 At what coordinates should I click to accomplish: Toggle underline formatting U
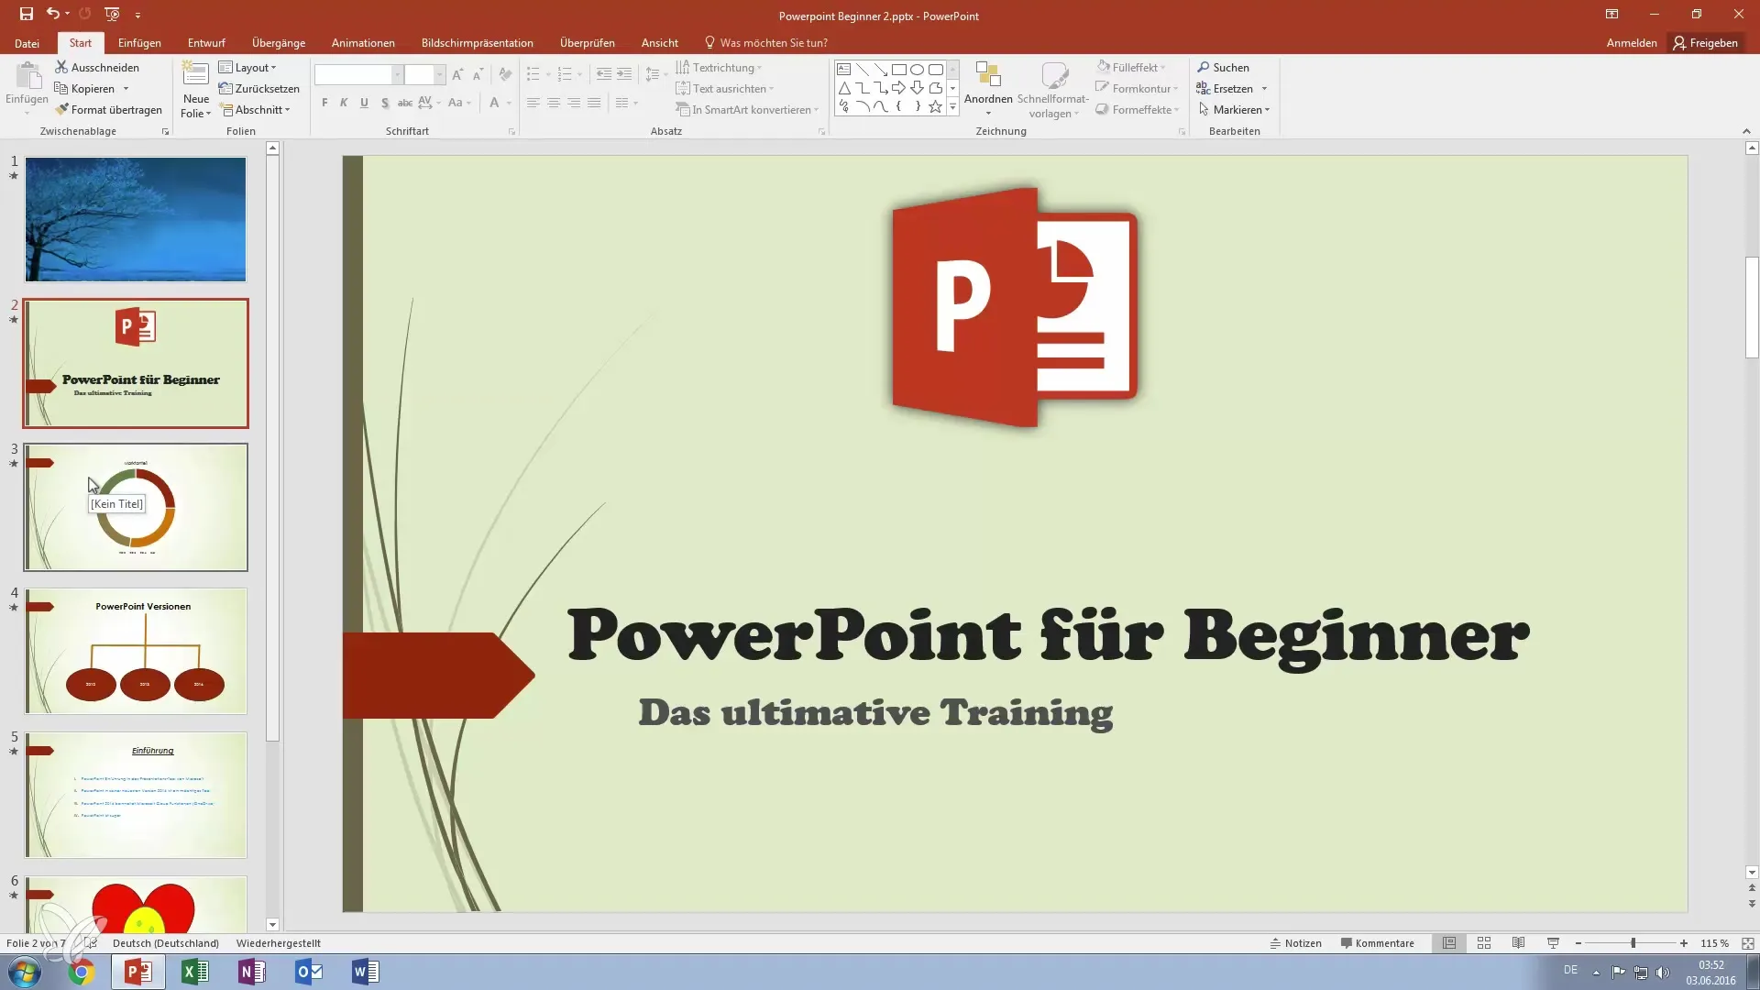click(x=364, y=103)
